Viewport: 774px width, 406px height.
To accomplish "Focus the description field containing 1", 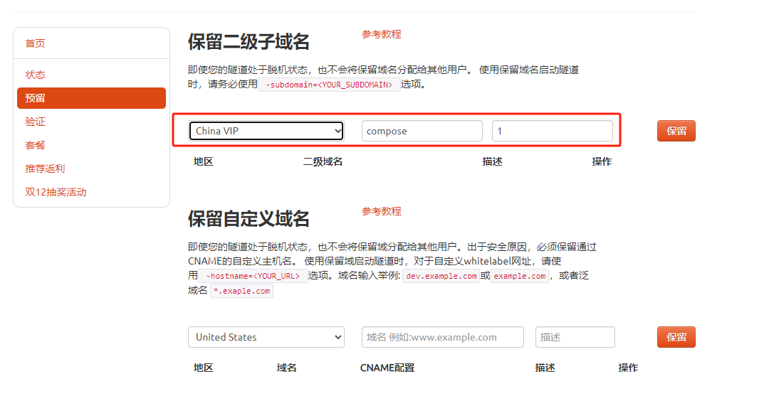I will click(553, 131).
